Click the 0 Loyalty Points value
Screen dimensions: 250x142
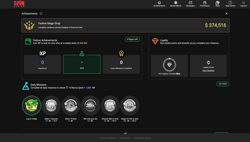coord(209,63)
